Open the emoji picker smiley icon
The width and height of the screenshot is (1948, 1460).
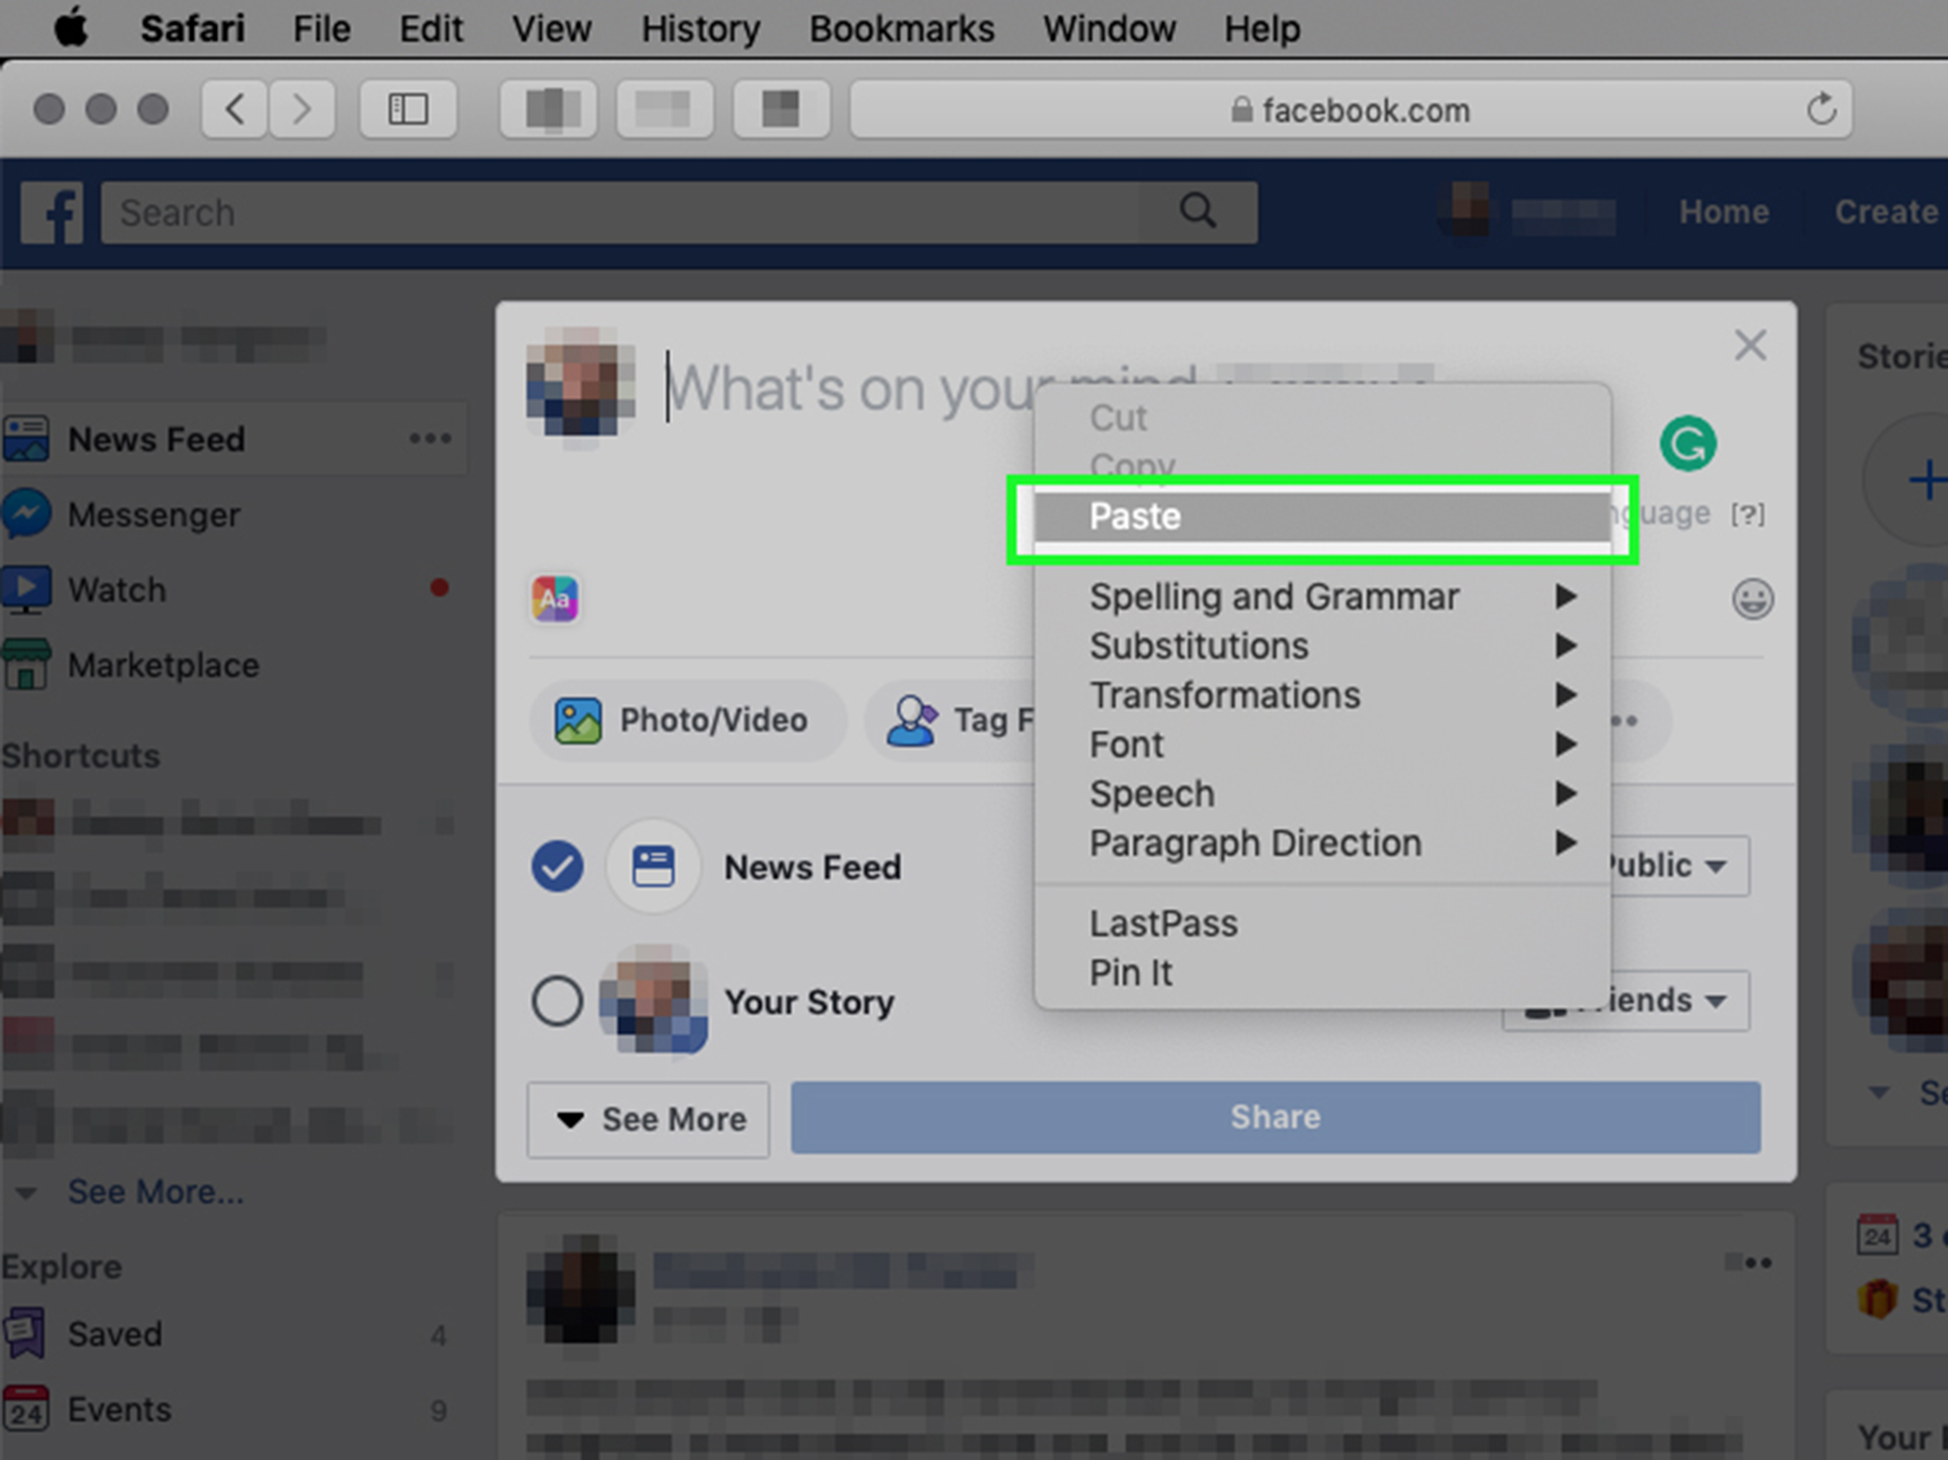click(x=1751, y=600)
